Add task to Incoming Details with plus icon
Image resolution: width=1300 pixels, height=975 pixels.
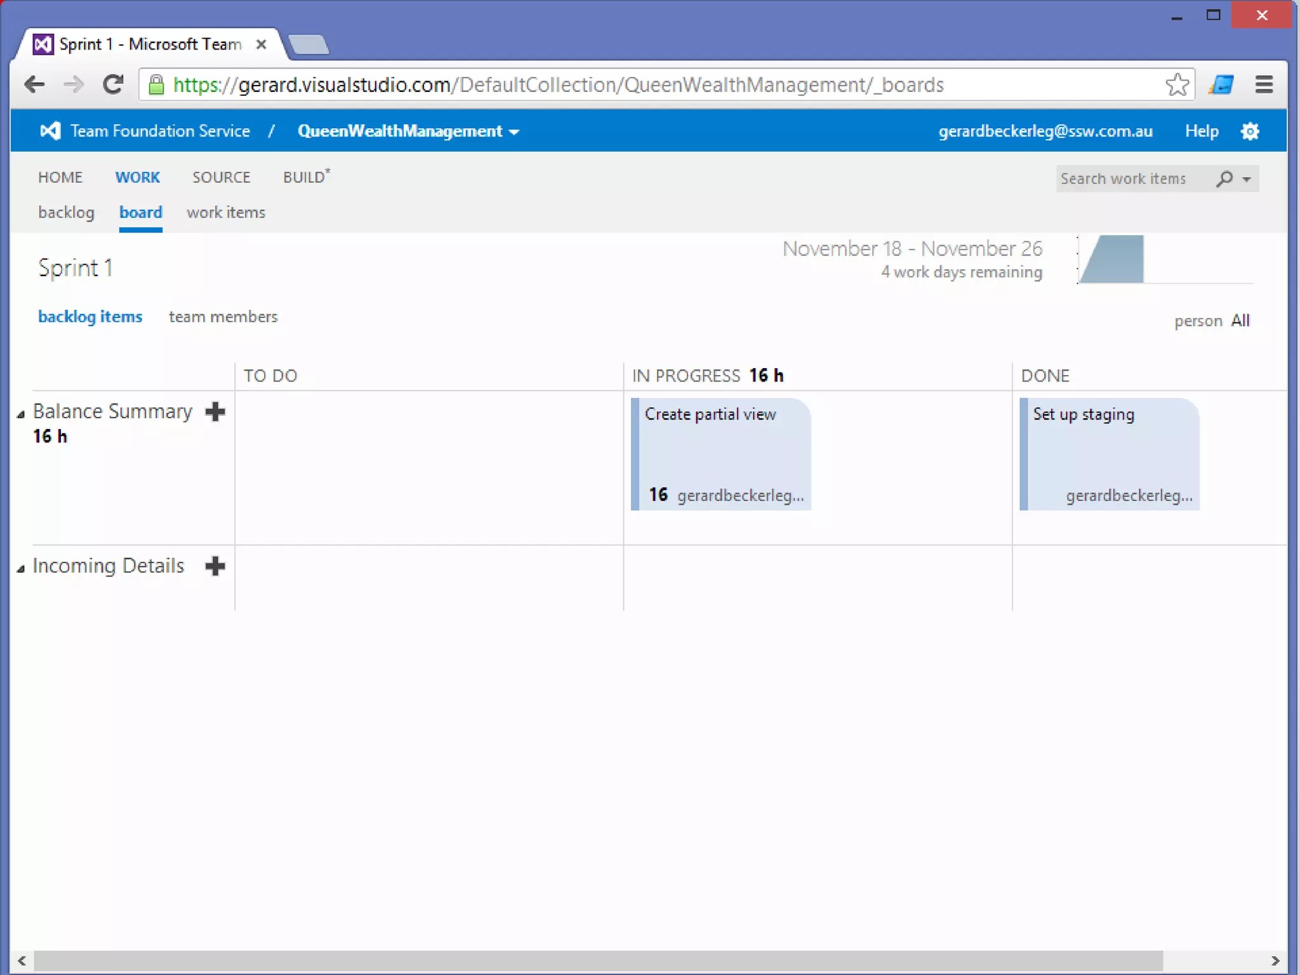[x=215, y=566]
